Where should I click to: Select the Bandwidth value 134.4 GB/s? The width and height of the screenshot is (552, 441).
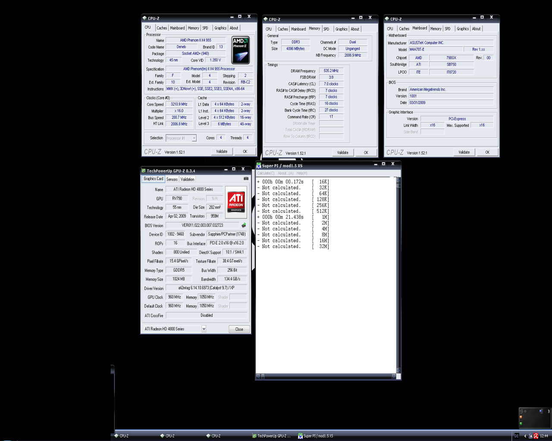[x=232, y=279]
